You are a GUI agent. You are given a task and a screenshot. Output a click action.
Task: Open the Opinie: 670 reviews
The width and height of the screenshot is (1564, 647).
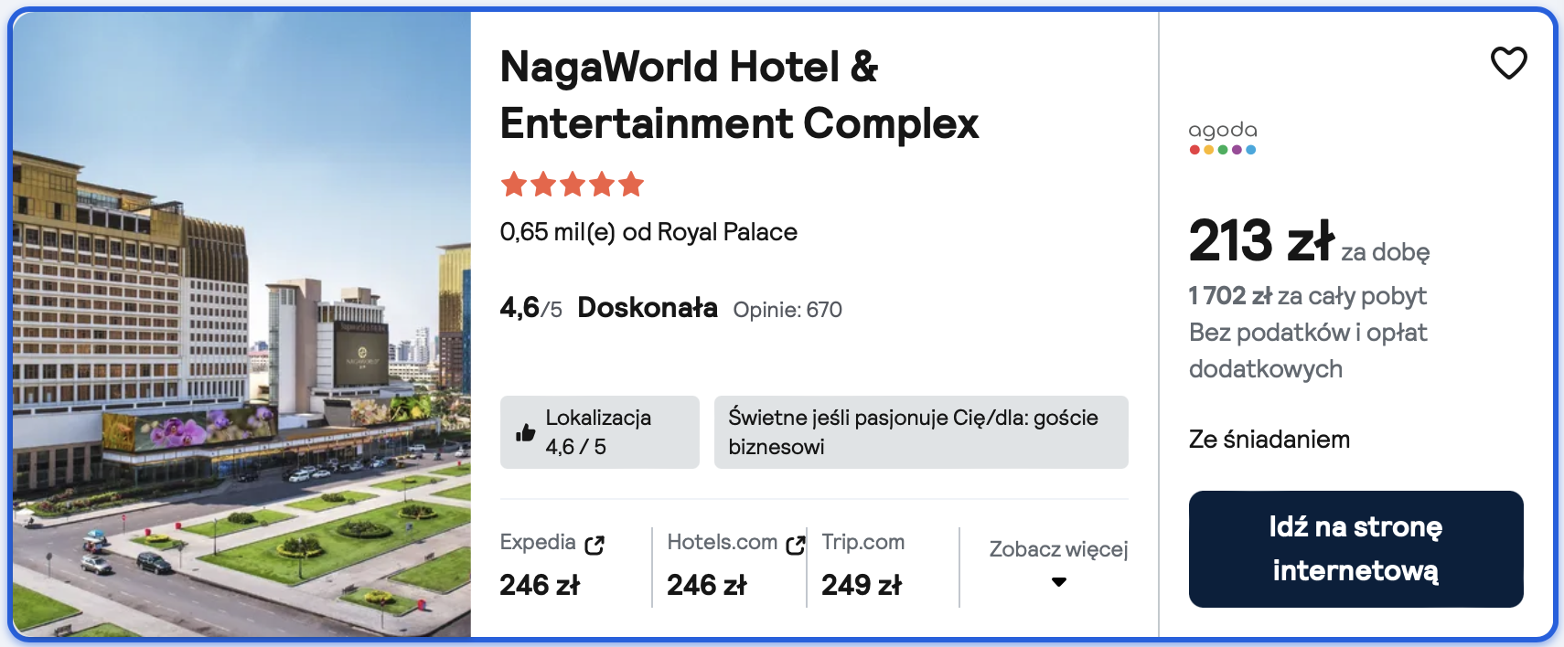coord(787,310)
